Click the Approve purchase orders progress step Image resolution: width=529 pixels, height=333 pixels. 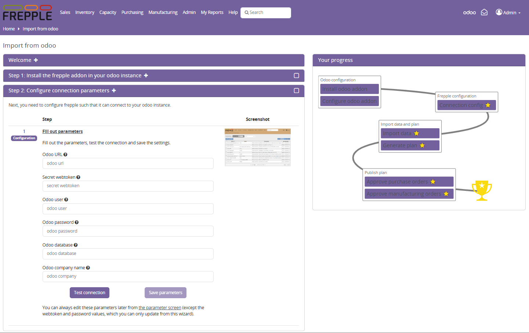tap(409, 182)
